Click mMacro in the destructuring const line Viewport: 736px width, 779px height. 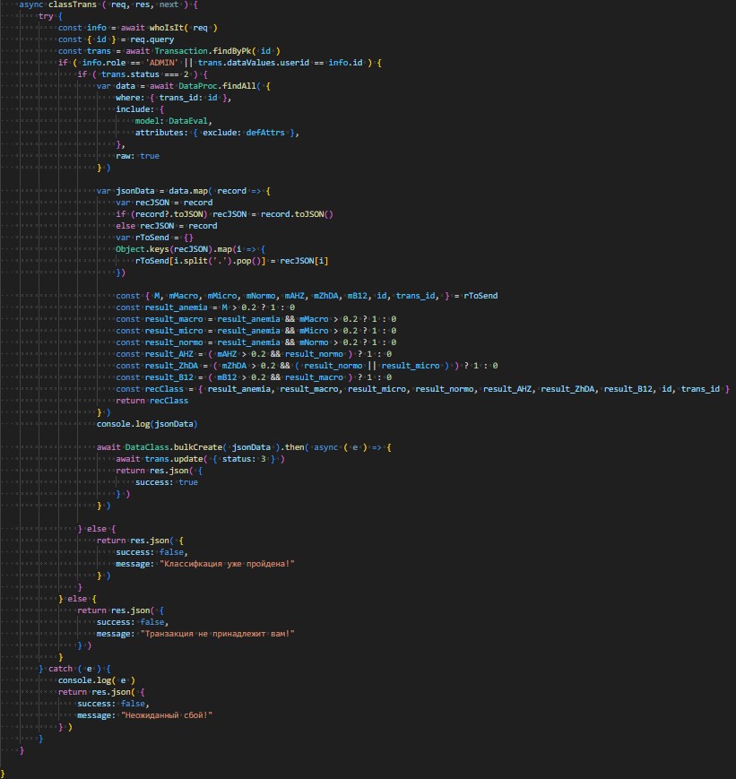click(184, 296)
